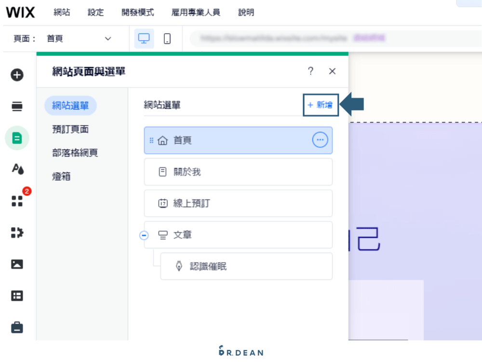The width and height of the screenshot is (482, 362).
Task: Open the 網站 menu
Action: 62,13
